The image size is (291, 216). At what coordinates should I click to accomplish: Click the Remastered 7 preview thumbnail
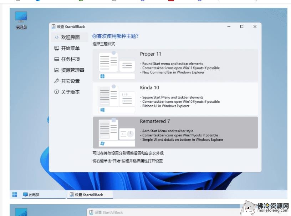tap(117, 133)
